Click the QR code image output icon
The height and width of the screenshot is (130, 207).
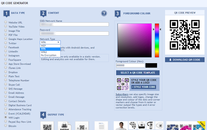(47, 126)
